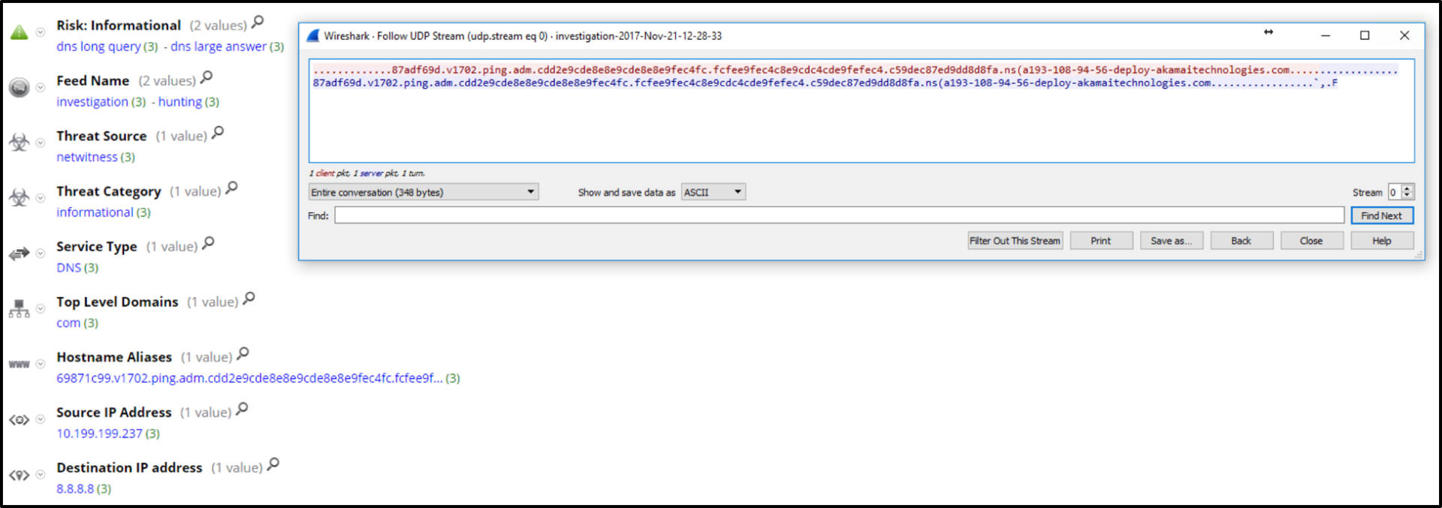Click the Source IP Address icon
Viewport: 1442px width, 508px height.
coord(19,419)
